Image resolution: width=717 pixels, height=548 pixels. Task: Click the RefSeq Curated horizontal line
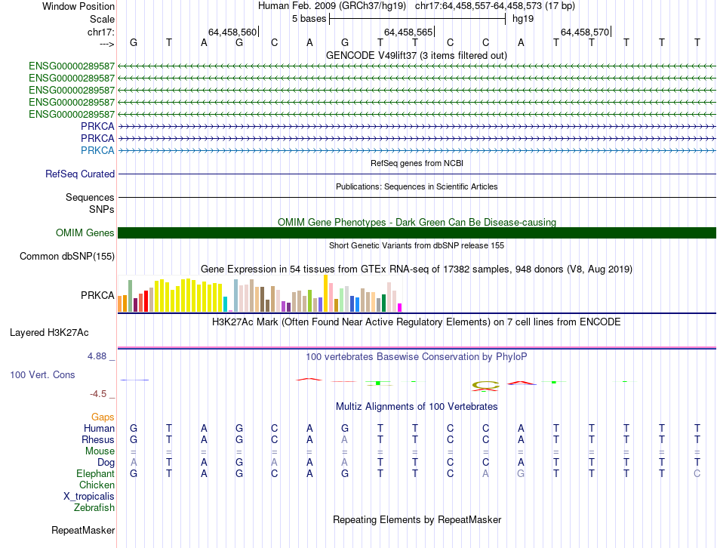pos(417,174)
